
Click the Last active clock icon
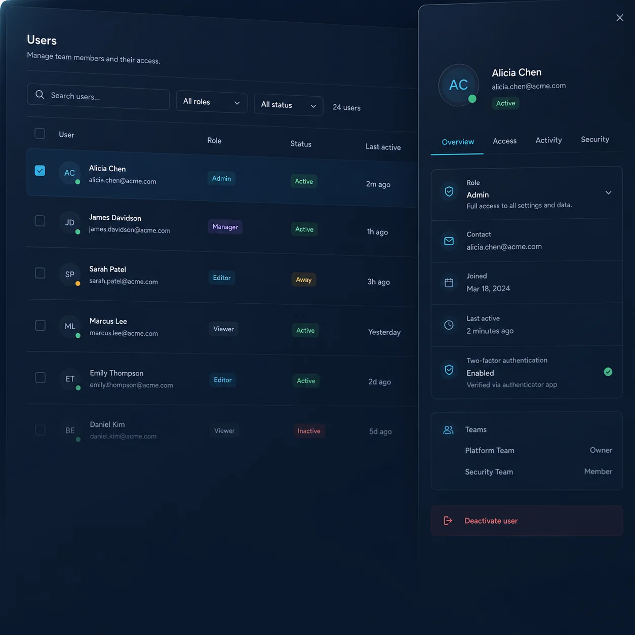coord(449,325)
